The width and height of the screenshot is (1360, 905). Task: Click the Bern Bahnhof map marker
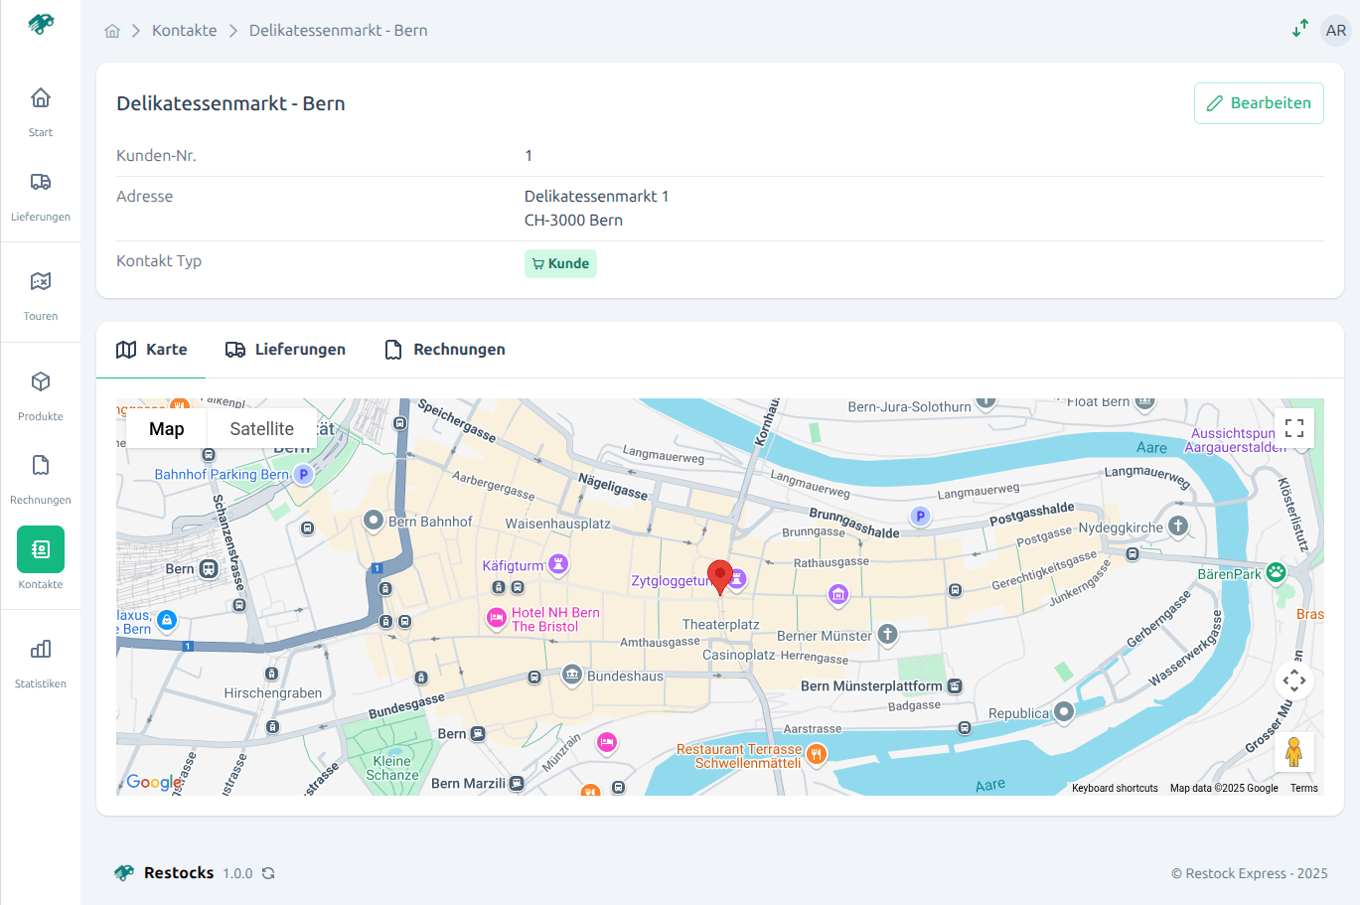coord(374,520)
